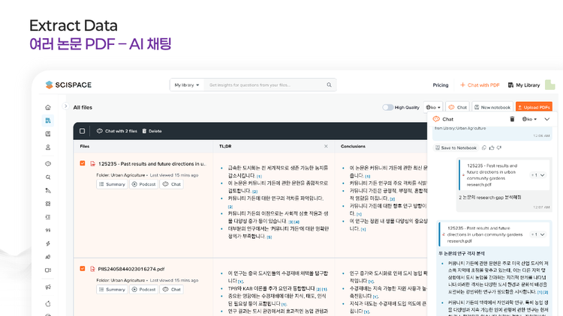Open the file '125235 - Past results and future directions'
The width and height of the screenshot is (563, 316).
tap(152, 164)
